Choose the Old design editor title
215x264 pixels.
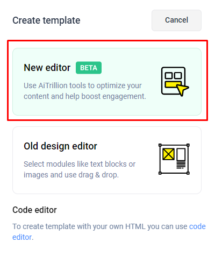pyautogui.click(x=60, y=146)
